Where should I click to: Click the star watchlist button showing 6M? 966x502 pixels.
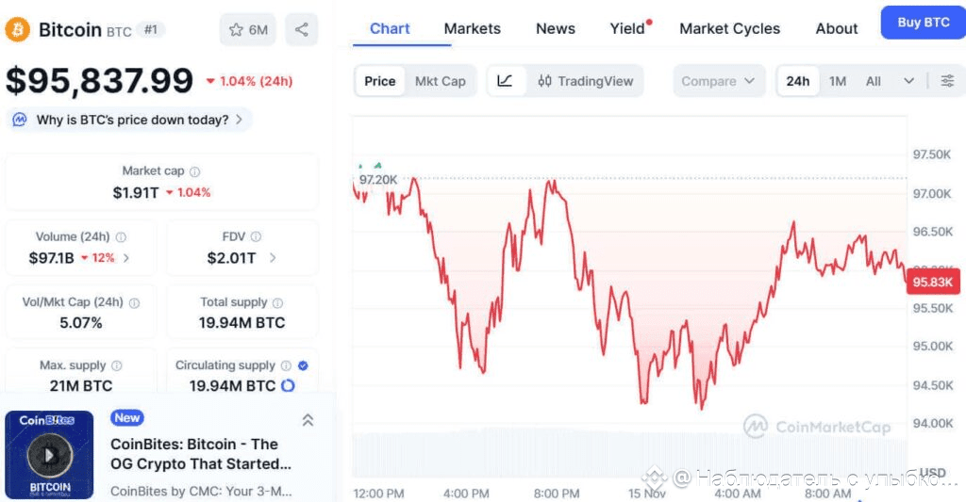(248, 30)
